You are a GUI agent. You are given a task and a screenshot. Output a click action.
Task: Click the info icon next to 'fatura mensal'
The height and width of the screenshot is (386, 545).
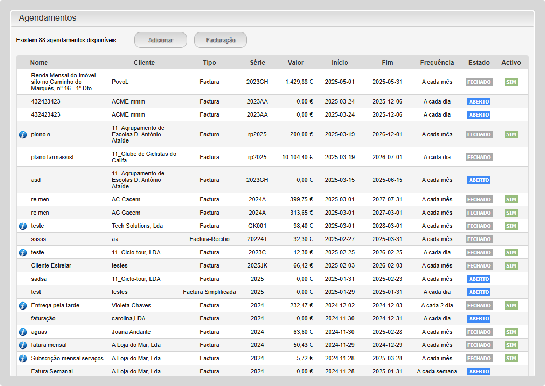pos(23,345)
